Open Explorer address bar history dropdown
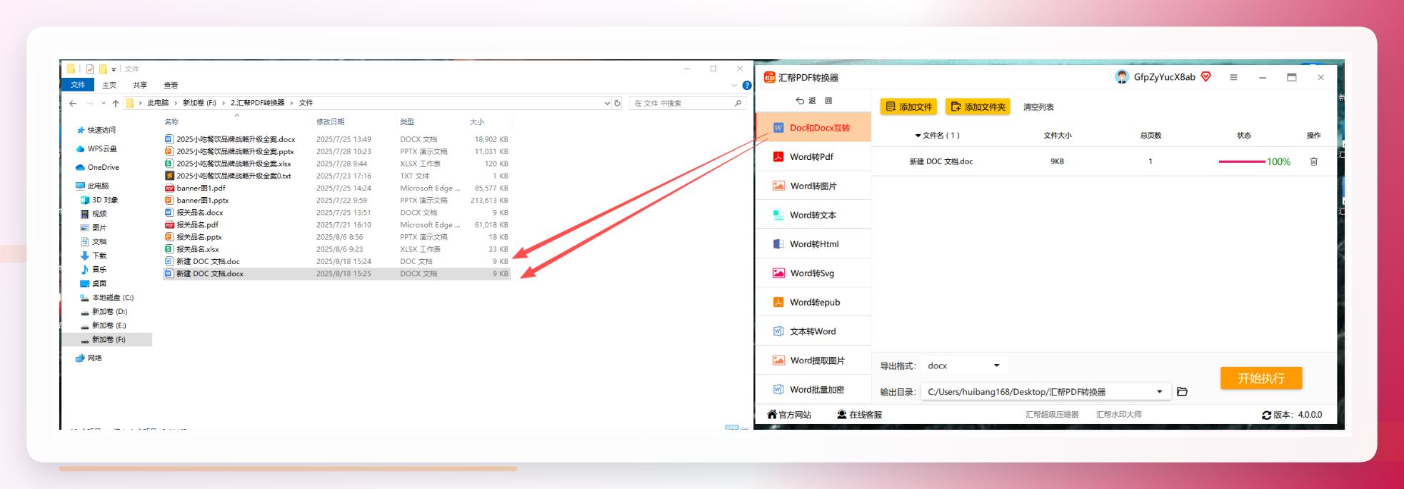Viewport: 1404px width, 489px height. (x=607, y=104)
